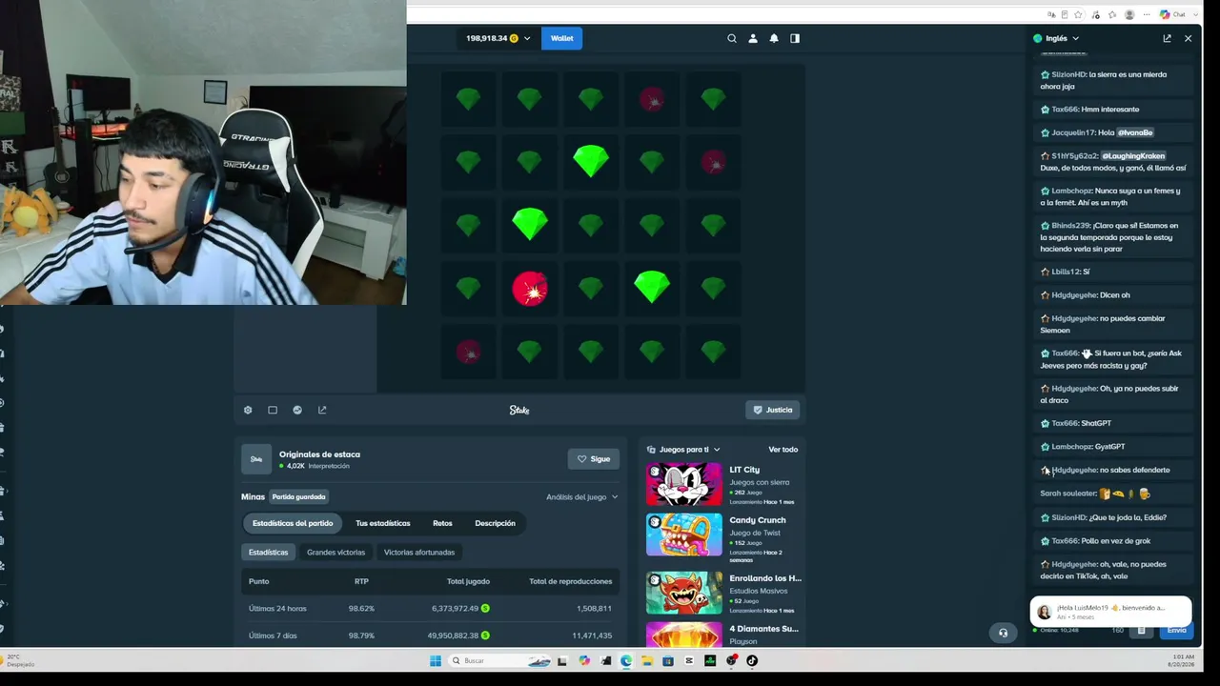Open CapCut from the taskbar
Viewport: 1220px width, 686px height.
(689, 660)
